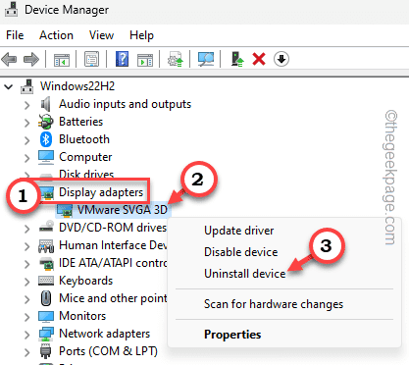Click the Forward arrow toolbar icon
The image size is (409, 365).
(31, 60)
